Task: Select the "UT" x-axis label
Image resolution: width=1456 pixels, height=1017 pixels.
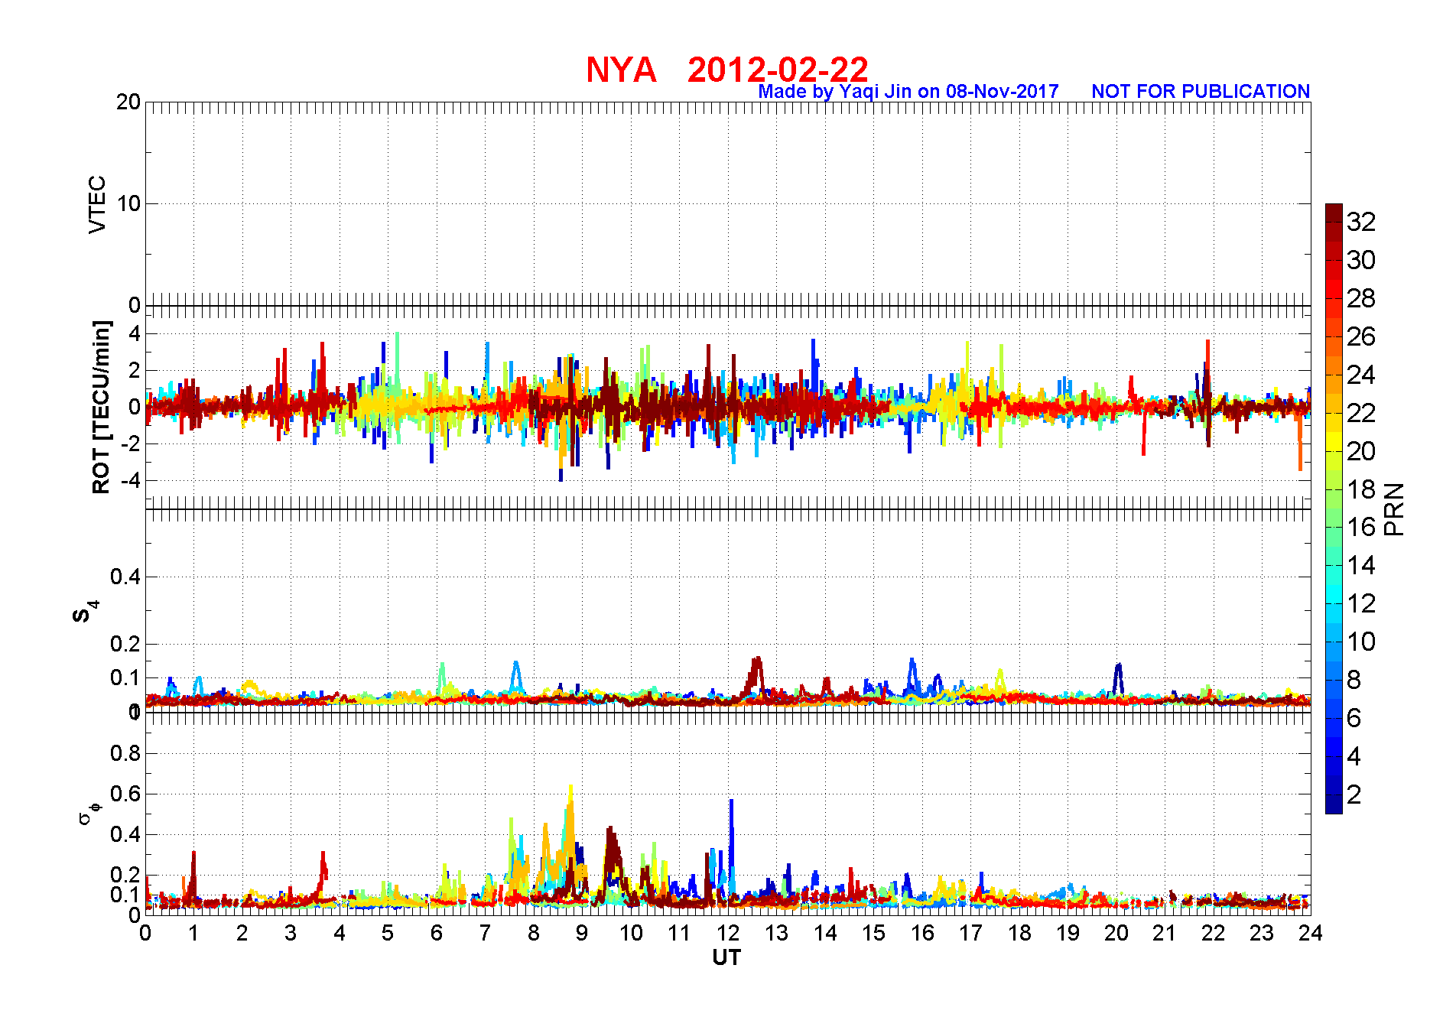Action: click(x=726, y=957)
